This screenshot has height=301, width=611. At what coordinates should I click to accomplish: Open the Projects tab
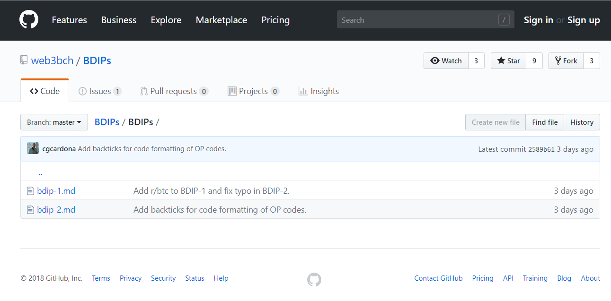[253, 91]
